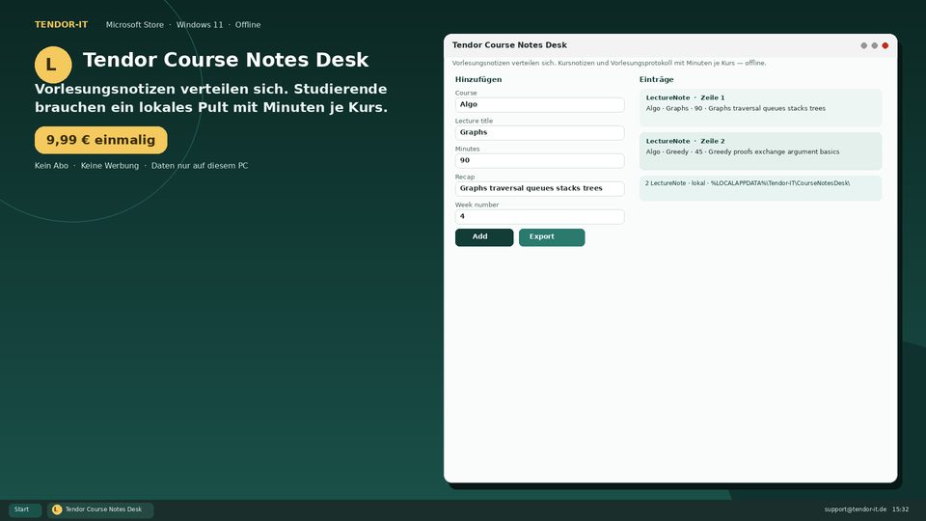The width and height of the screenshot is (926, 521).
Task: Select the LectureNote Zeile 2 entry
Action: 761,151
